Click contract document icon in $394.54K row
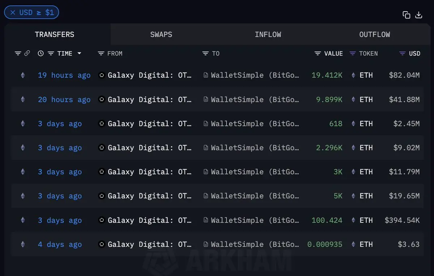Viewport: 434px width, 276px height. coord(206,220)
